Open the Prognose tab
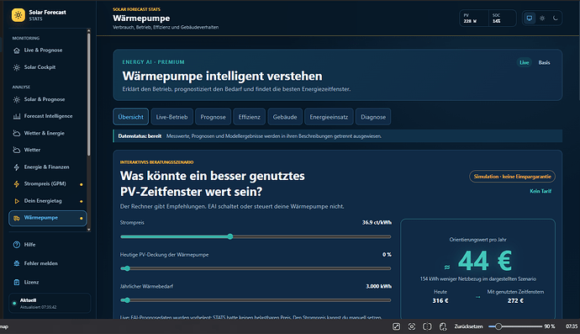The image size is (580, 334). tap(213, 117)
